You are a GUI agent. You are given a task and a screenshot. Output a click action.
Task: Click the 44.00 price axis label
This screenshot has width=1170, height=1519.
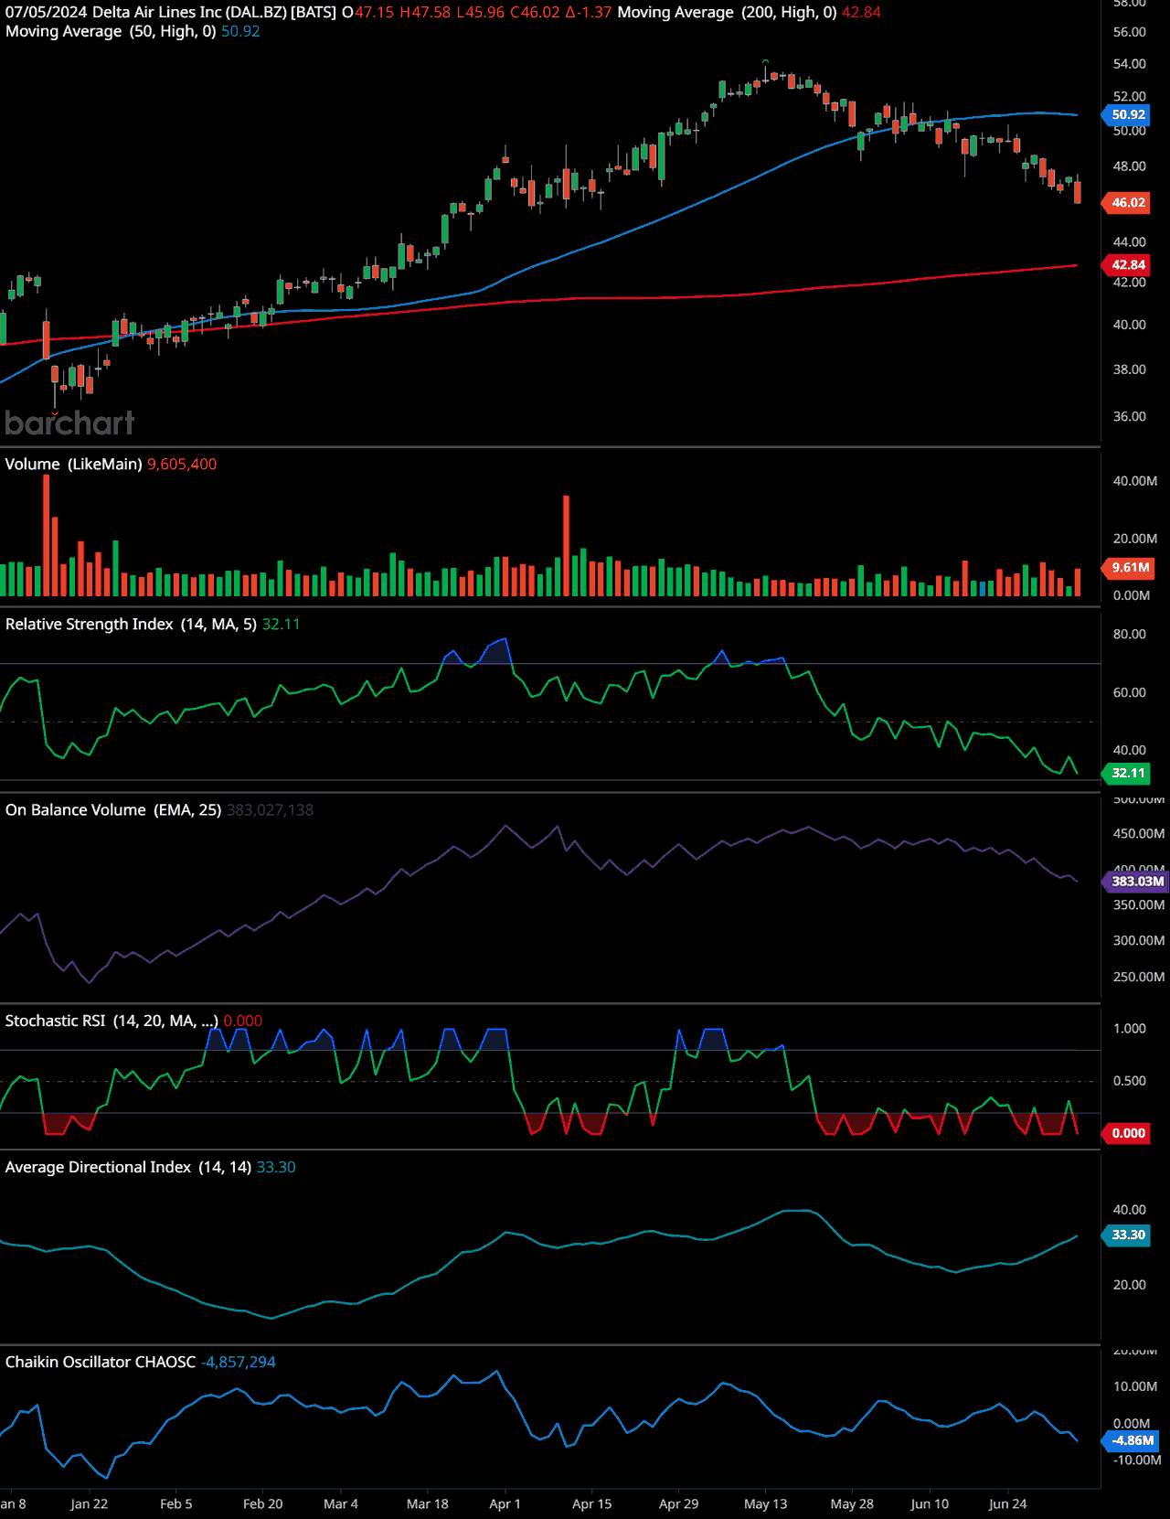pyautogui.click(x=1130, y=242)
